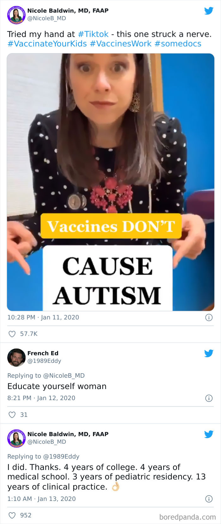Open the #Tiktok hashtag link
221x524 pixels.
click(93, 34)
